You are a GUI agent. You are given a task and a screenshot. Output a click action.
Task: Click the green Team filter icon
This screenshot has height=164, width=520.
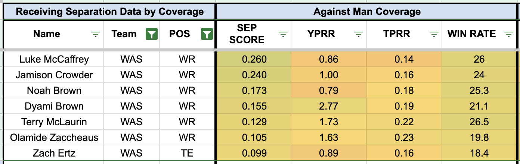tap(151, 34)
